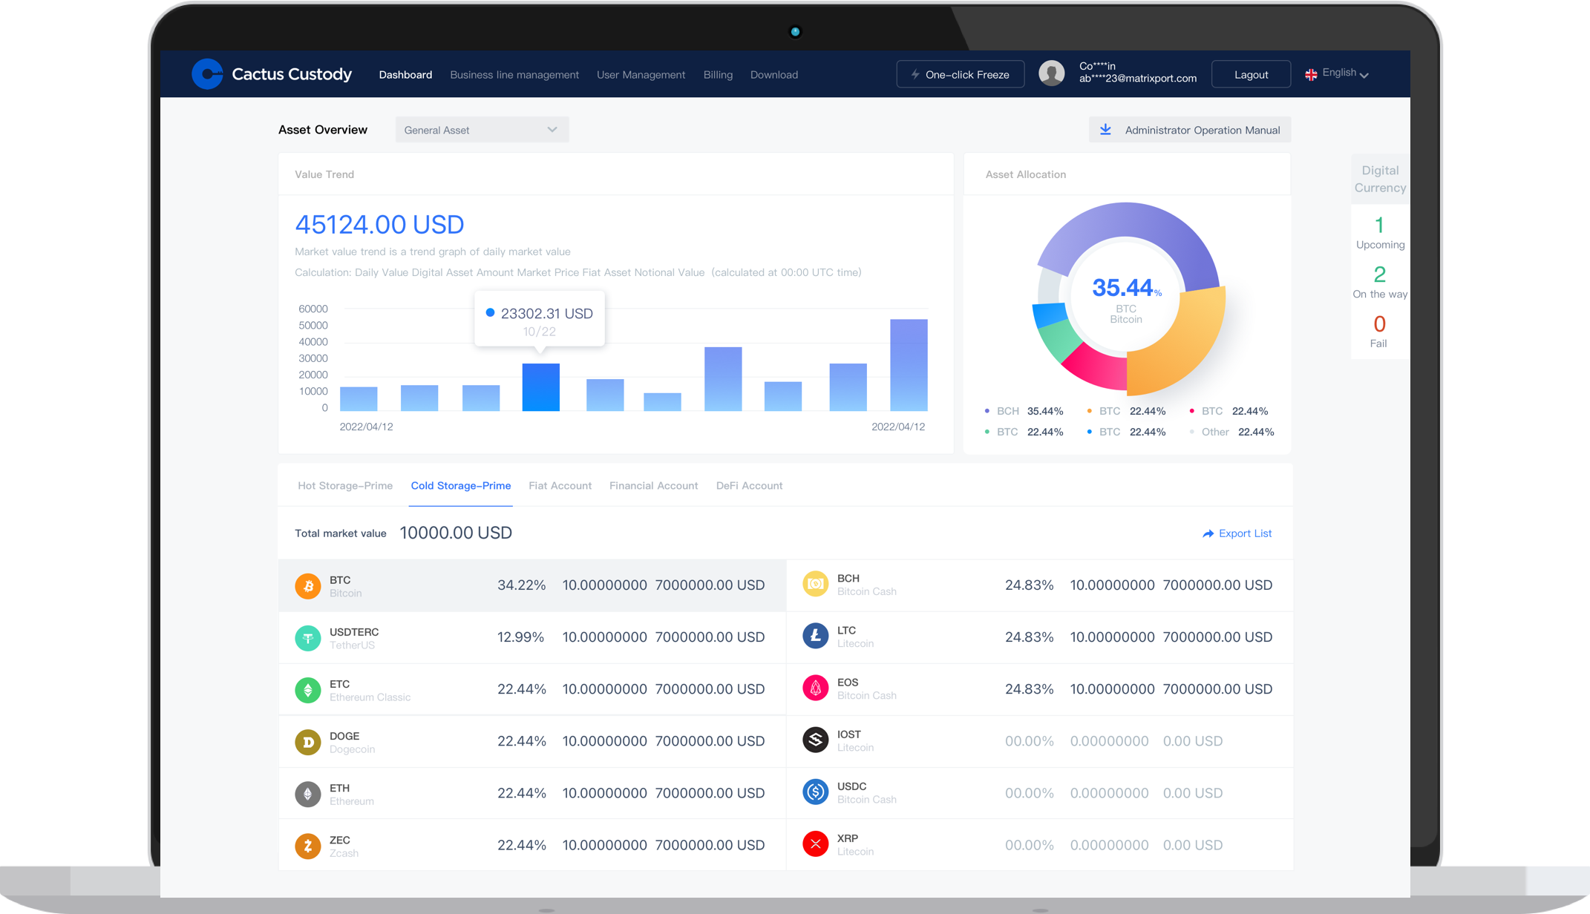Click the Dogecoin coin icon
The height and width of the screenshot is (914, 1590).
click(x=308, y=742)
